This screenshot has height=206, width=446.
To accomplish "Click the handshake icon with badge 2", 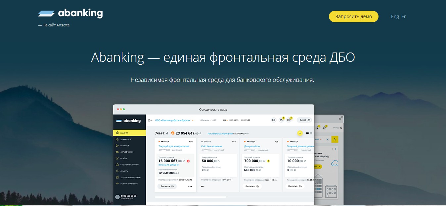I will pos(289,120).
